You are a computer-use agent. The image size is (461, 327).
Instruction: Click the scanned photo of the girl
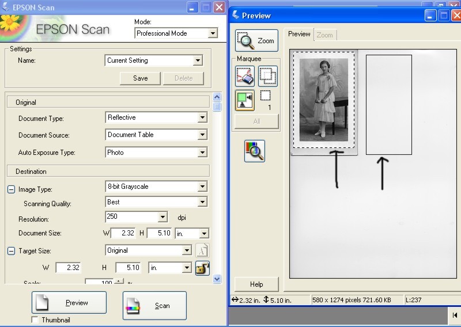(x=324, y=100)
